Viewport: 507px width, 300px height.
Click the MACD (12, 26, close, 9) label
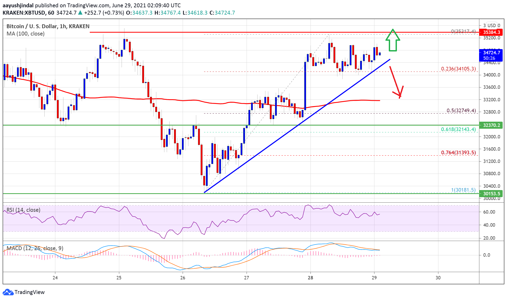click(35, 248)
